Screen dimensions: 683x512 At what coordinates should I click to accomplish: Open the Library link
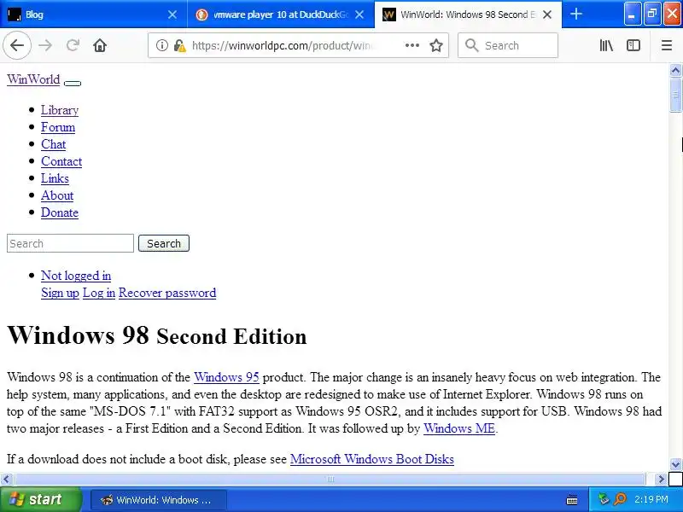tap(60, 110)
